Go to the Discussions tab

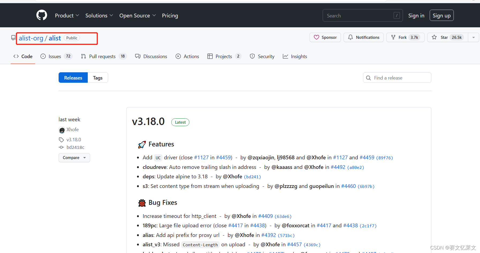tap(151, 56)
